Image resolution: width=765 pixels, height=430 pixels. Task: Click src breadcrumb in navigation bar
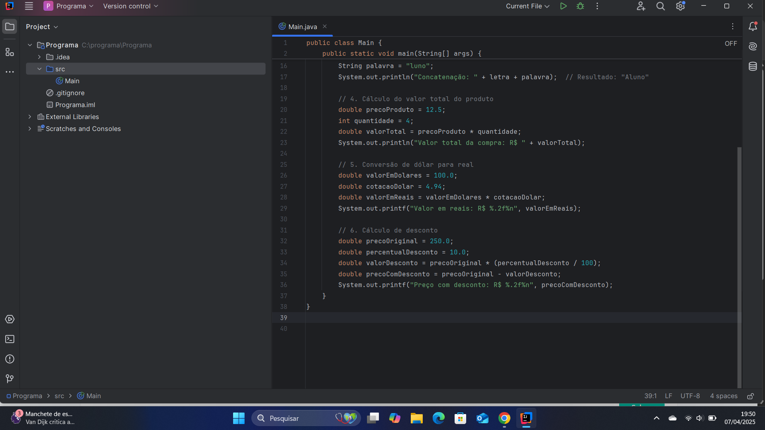click(59, 396)
